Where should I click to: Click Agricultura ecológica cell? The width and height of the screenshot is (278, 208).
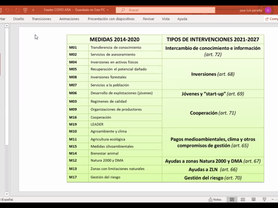click(x=125, y=139)
